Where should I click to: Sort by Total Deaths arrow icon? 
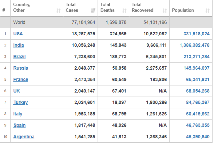click(124, 10)
